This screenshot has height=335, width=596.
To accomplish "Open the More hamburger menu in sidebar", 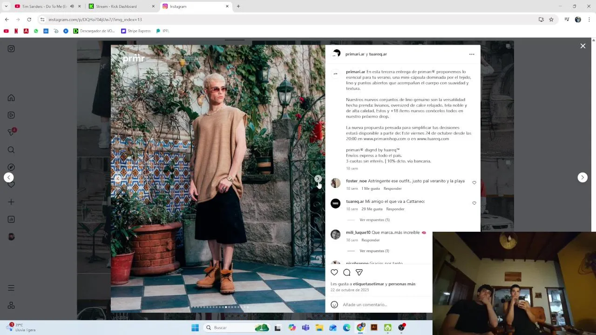I will (x=11, y=288).
